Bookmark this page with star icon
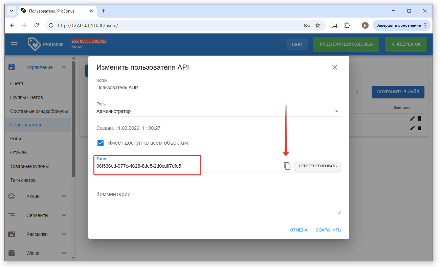 318,25
